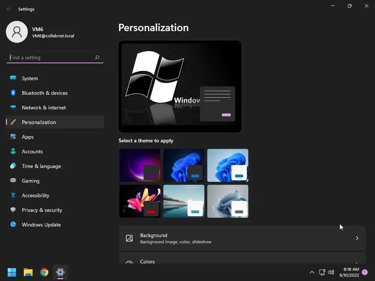This screenshot has width=375, height=281.
Task: Open the Gaming settings
Action: click(x=55, y=181)
